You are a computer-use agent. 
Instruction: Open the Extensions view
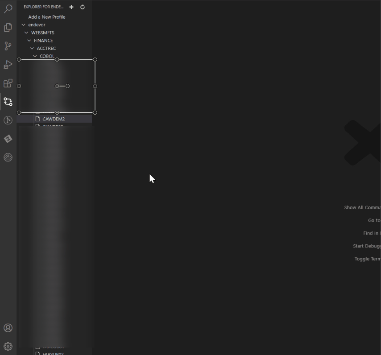click(x=8, y=83)
